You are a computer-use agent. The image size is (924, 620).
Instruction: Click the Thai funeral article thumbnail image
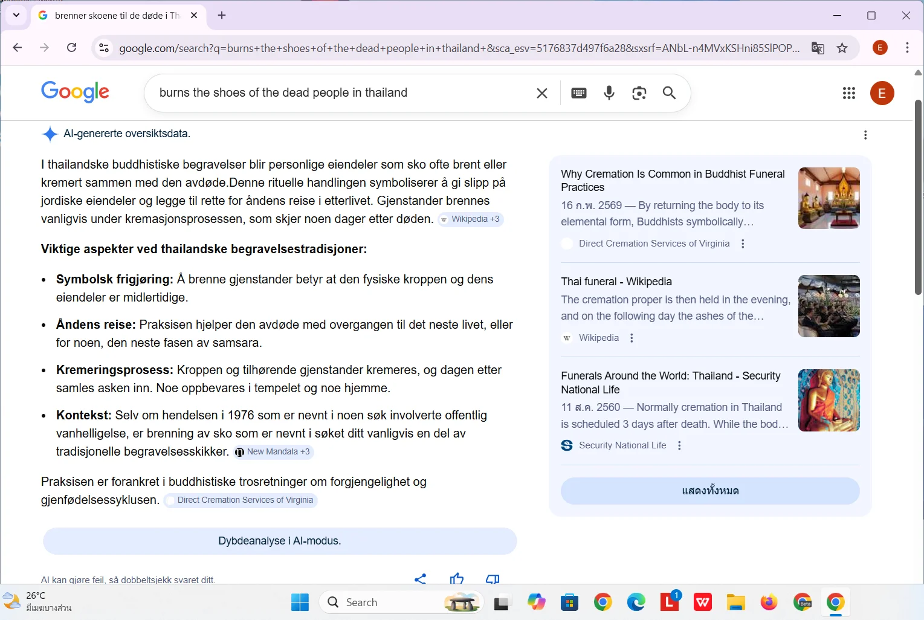point(829,306)
